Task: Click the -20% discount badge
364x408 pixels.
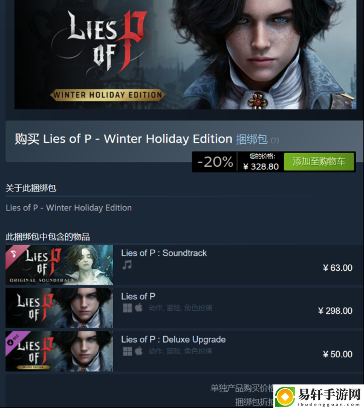Action: pyautogui.click(x=215, y=162)
